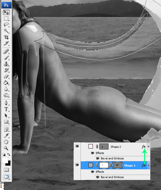
Task: Select the Blur tool
Action: pos(6,89)
